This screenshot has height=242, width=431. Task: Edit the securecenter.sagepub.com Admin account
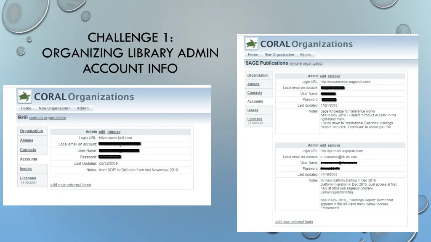click(x=323, y=76)
